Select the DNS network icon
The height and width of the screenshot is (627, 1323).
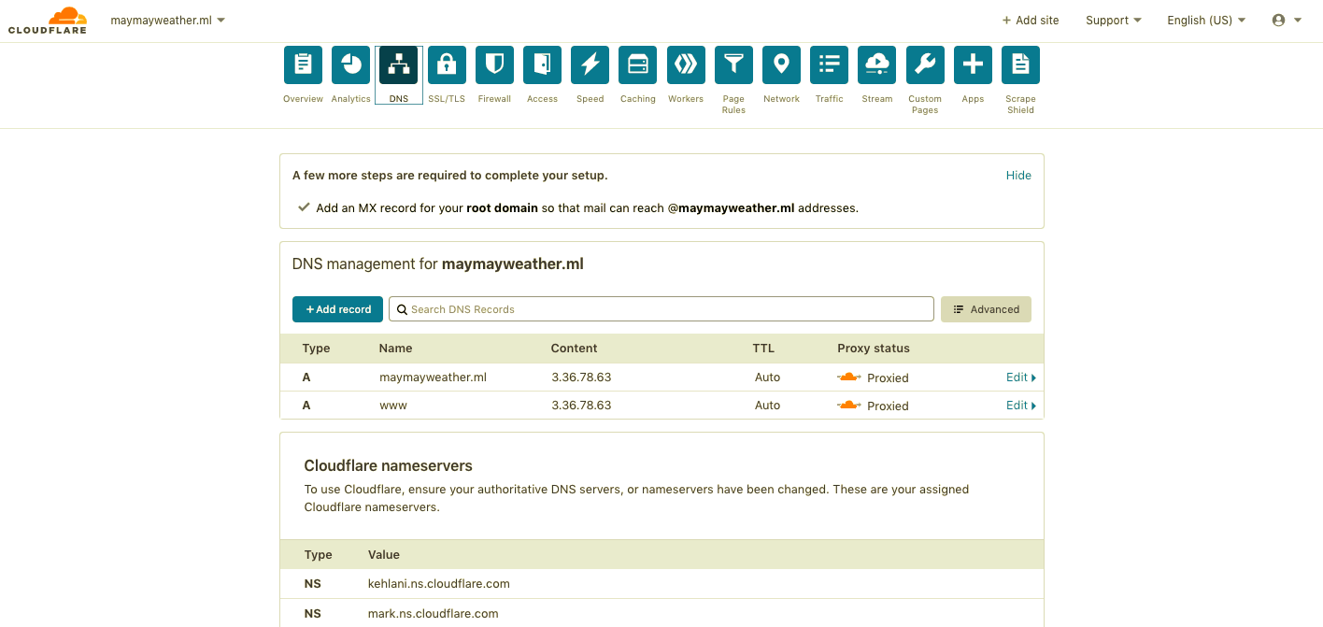pos(399,64)
